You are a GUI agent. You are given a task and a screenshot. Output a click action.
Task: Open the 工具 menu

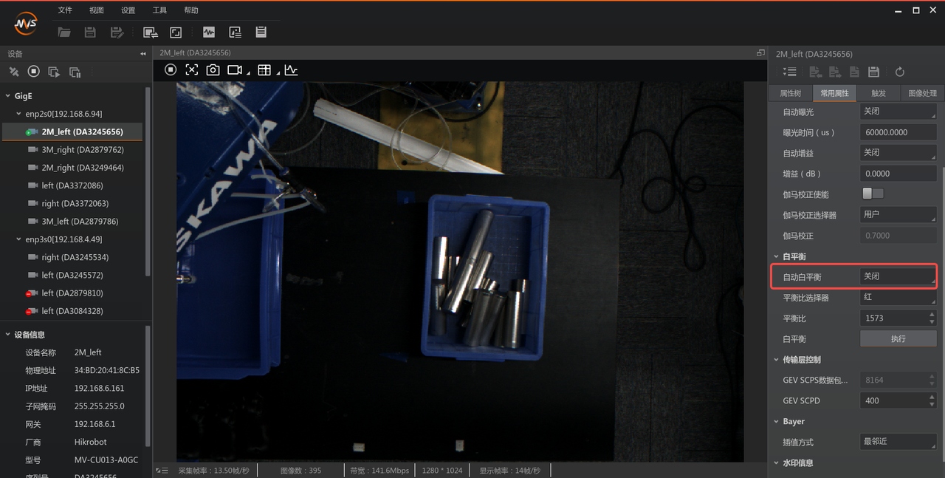point(159,10)
